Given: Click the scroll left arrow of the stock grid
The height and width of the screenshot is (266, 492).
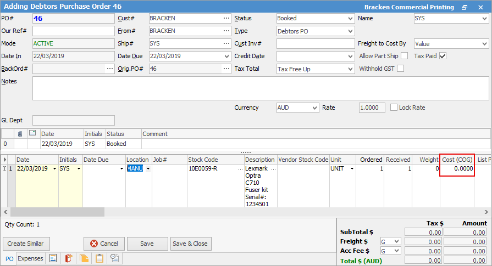Looking at the screenshot, I should click(5, 212).
